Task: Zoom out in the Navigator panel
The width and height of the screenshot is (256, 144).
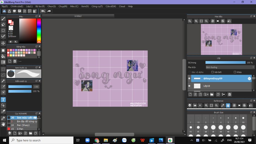Action: [x=206, y=21]
